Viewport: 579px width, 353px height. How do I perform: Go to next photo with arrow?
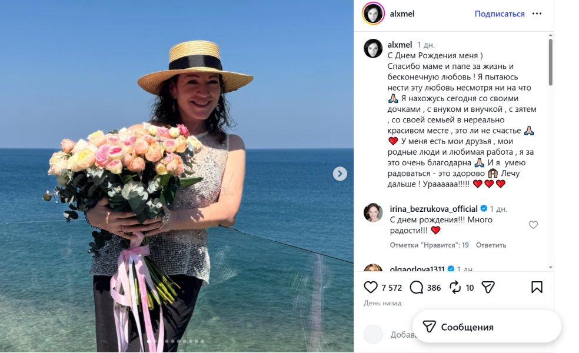(340, 174)
